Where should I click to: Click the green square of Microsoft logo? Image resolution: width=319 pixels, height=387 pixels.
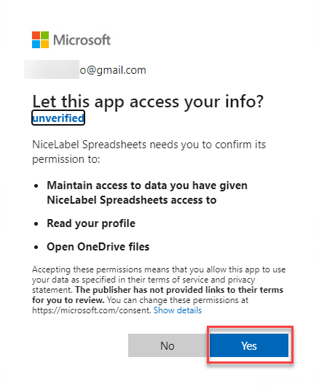coord(44,35)
